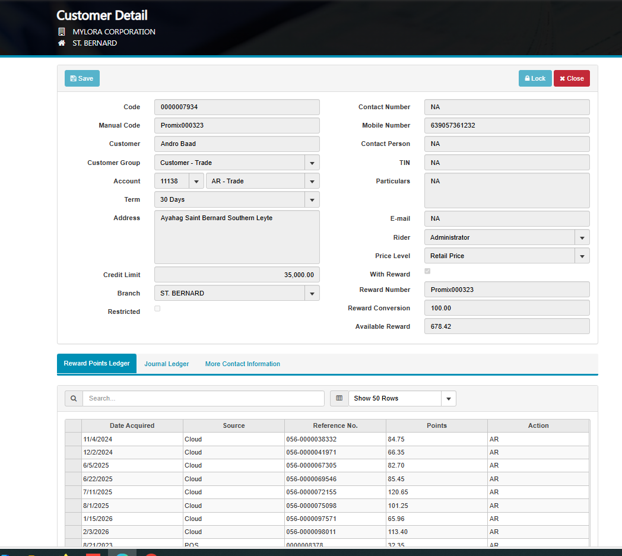Expand the Term dropdown showing 30 Days
This screenshot has height=556, width=622.
click(312, 199)
